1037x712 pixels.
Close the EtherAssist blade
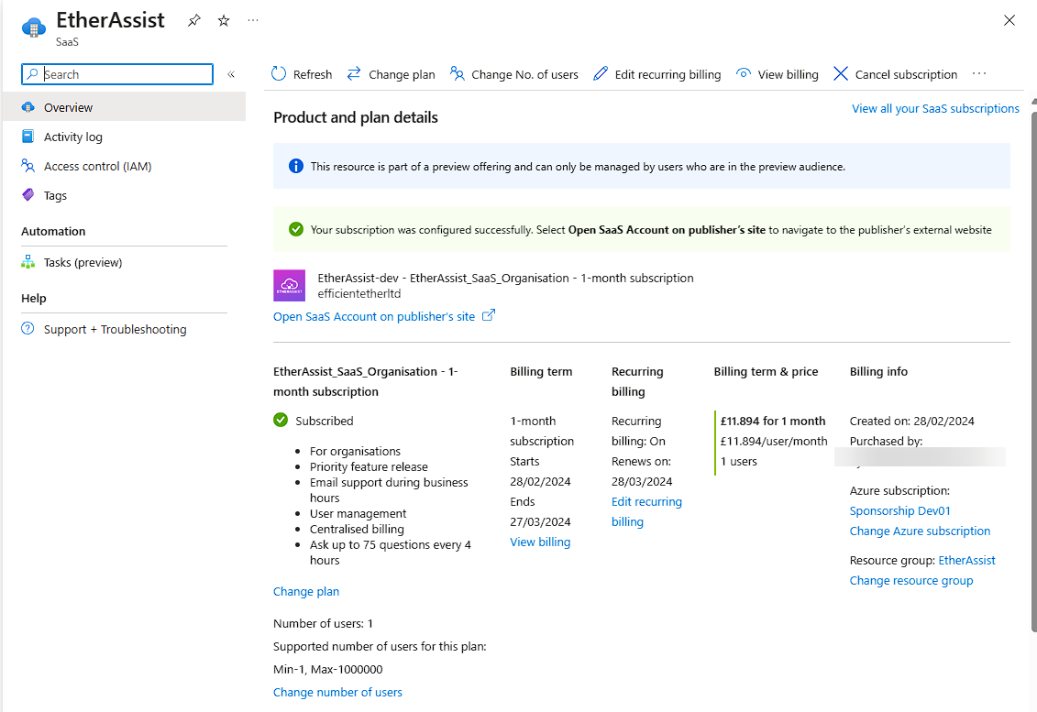click(1009, 20)
